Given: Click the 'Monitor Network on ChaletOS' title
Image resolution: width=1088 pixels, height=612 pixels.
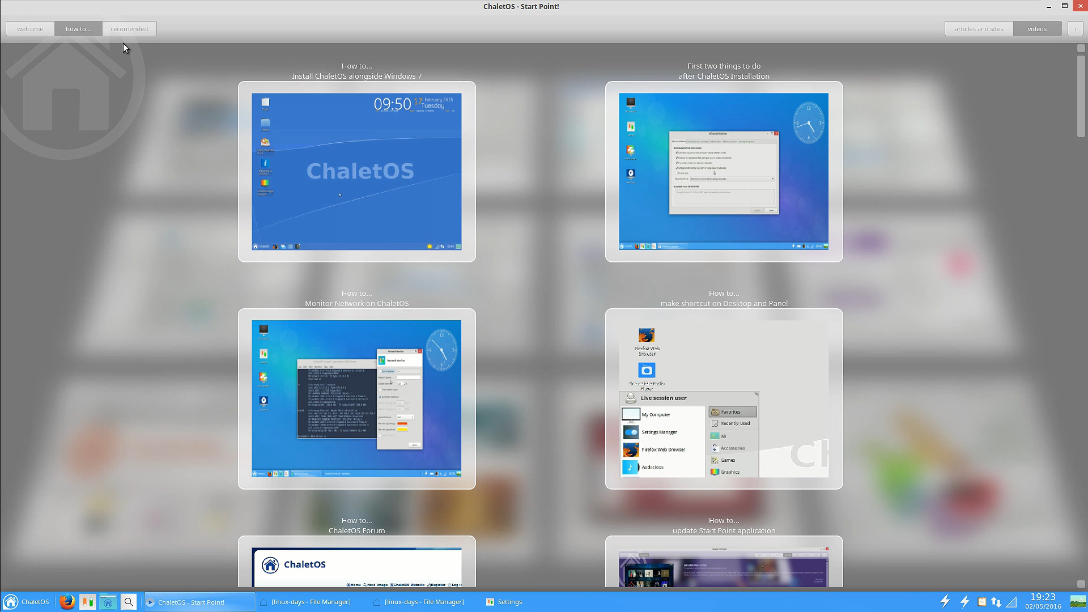Looking at the screenshot, I should (356, 303).
